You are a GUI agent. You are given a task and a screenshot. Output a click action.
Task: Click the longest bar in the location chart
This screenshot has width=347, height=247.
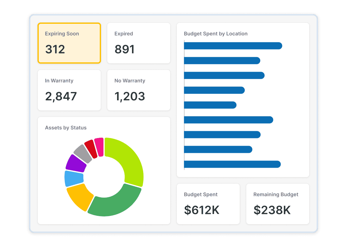(232, 46)
